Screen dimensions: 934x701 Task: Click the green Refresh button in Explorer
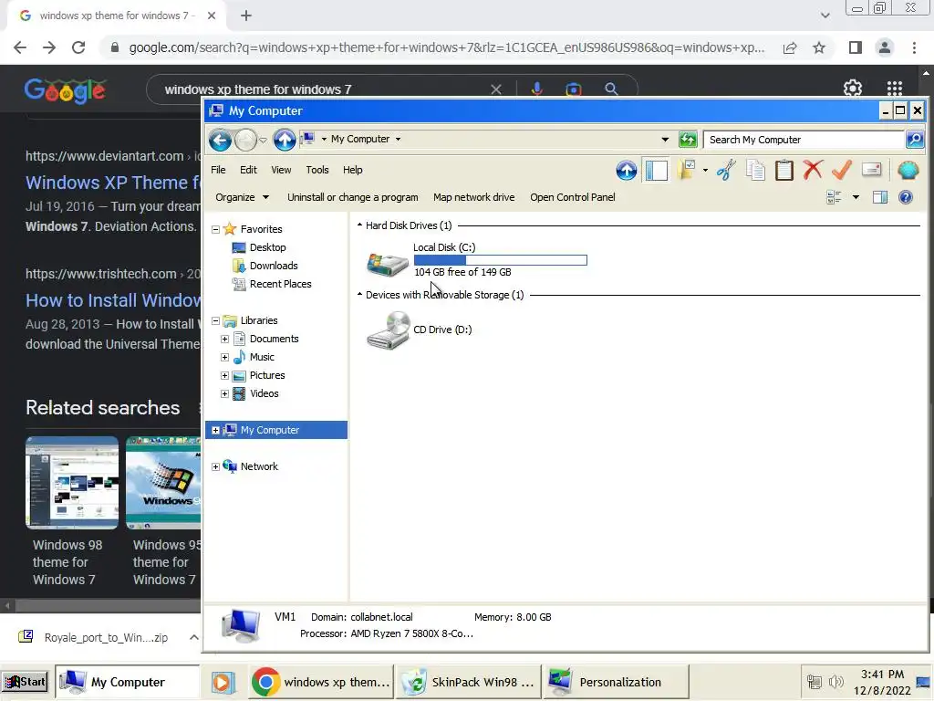688,140
